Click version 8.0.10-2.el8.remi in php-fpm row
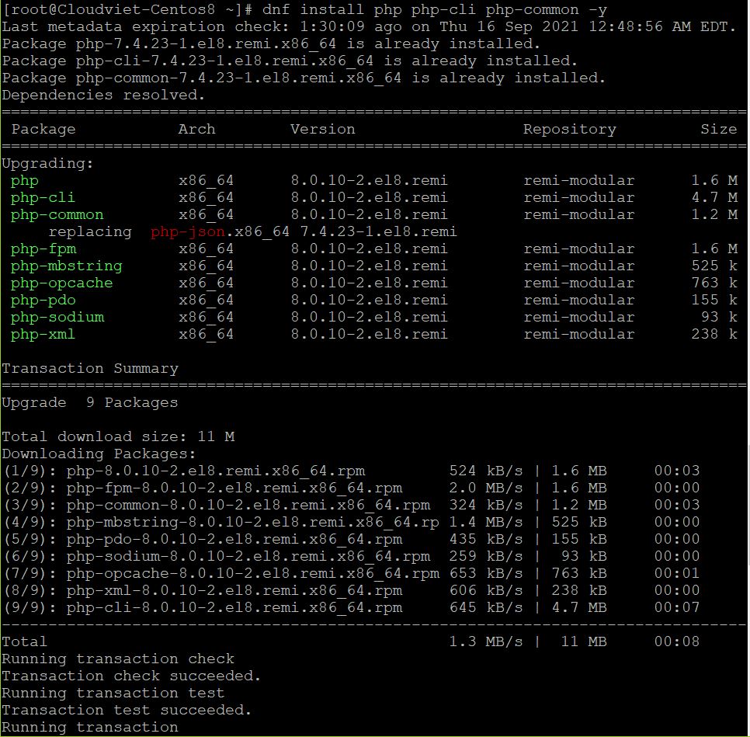Screen dimensions: 750x737 tap(370, 249)
